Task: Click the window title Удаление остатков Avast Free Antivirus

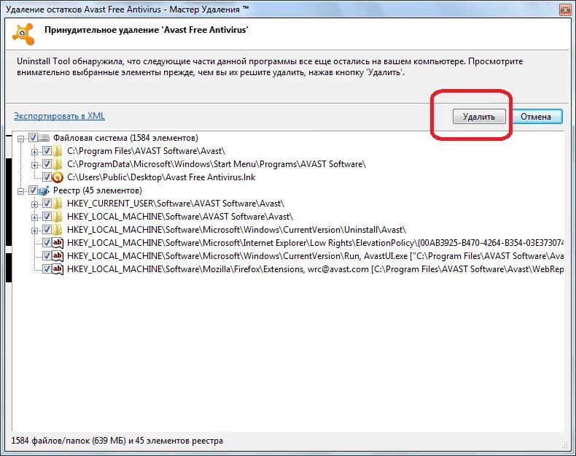Action: [x=127, y=9]
